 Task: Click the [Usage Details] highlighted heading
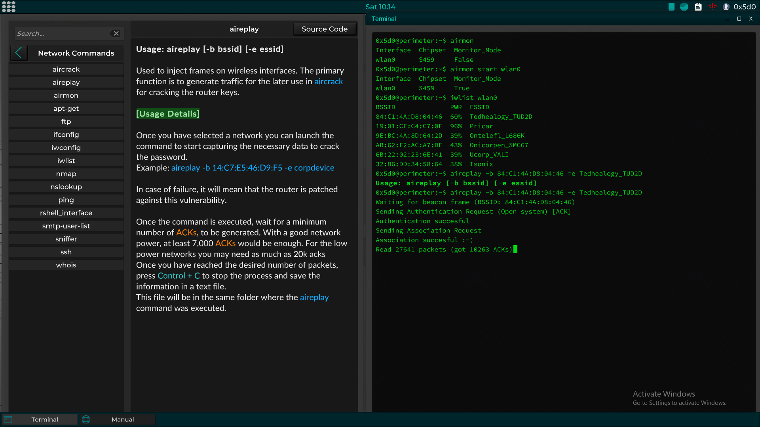168,114
